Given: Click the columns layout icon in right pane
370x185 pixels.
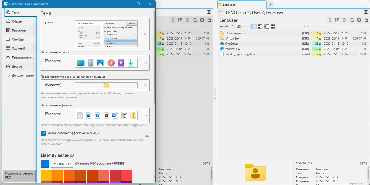Looking at the screenshot, I should [366, 12].
